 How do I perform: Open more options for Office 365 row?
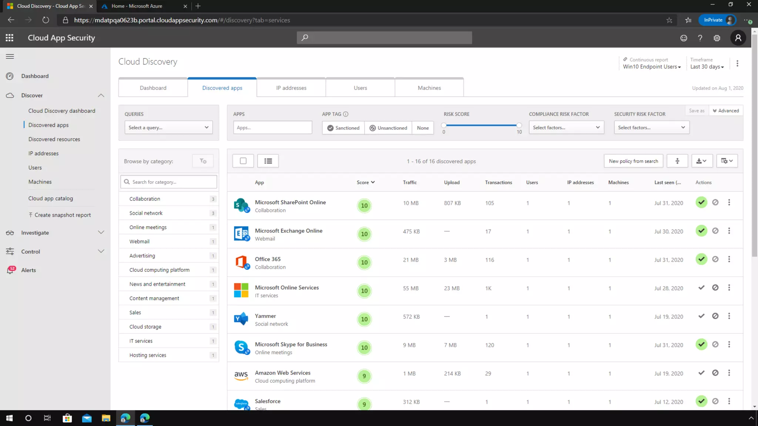tap(729, 259)
